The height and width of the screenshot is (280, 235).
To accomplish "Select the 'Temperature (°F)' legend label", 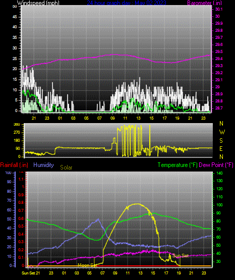I will 178,165.
